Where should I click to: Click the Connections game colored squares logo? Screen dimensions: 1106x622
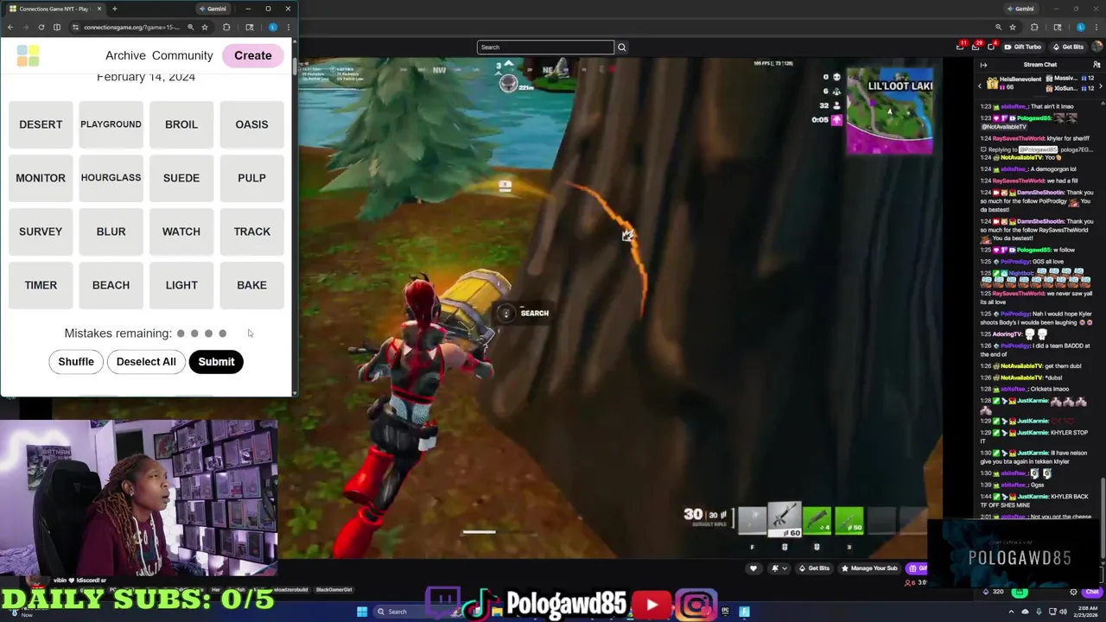click(x=28, y=55)
